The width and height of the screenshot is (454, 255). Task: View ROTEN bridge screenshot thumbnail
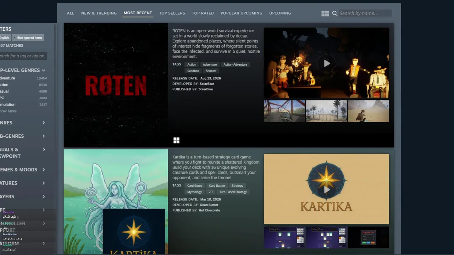[x=284, y=111]
